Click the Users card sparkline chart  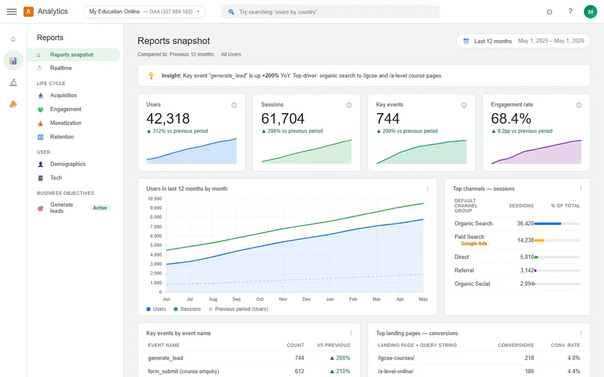[191, 151]
